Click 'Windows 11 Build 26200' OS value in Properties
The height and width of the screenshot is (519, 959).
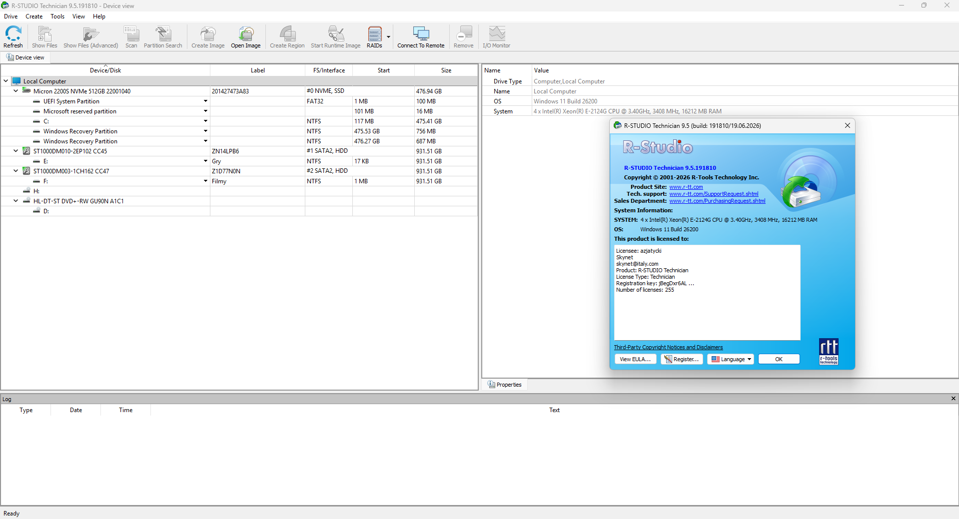pos(565,101)
